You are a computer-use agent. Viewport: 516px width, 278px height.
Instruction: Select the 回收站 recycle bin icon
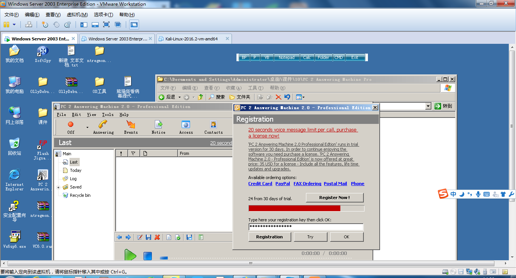click(x=14, y=147)
